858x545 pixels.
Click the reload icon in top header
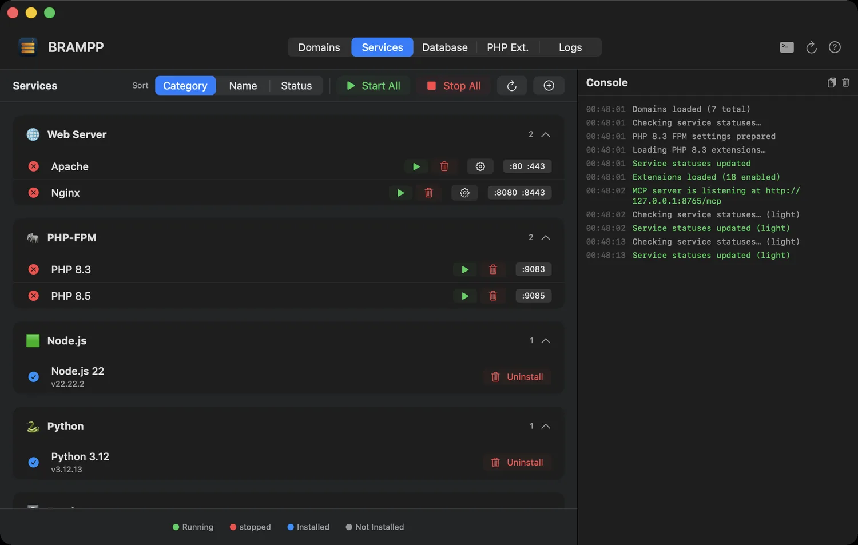(x=811, y=47)
